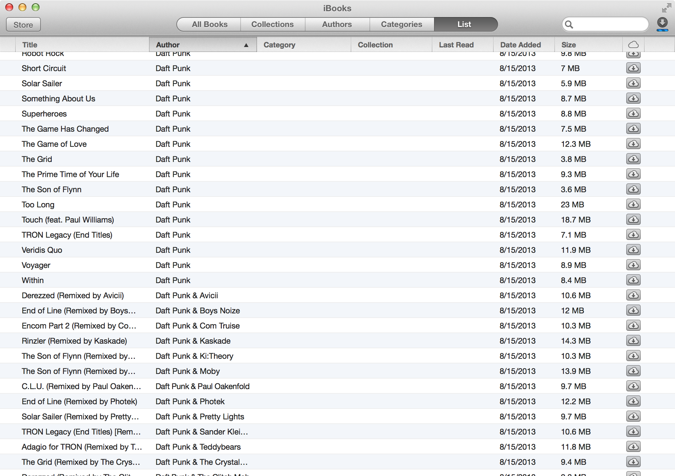The width and height of the screenshot is (675, 476).
Task: Select the List view tab
Action: pyautogui.click(x=465, y=24)
